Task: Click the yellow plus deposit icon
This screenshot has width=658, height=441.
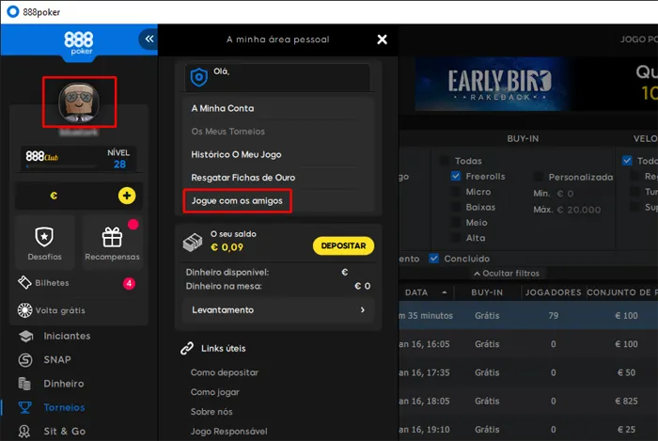Action: (127, 196)
